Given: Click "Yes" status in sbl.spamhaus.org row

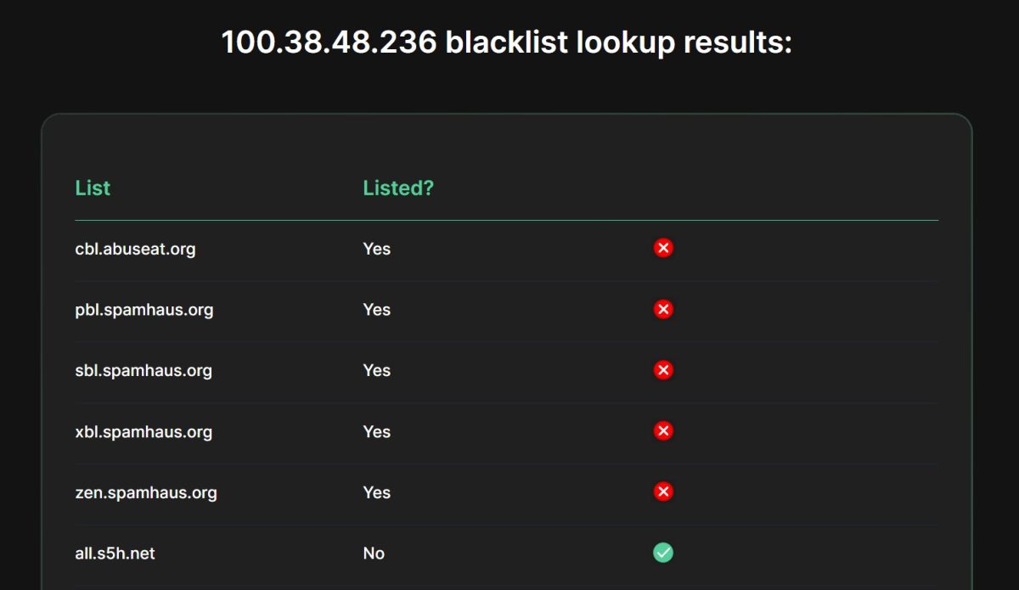Looking at the screenshot, I should [377, 371].
